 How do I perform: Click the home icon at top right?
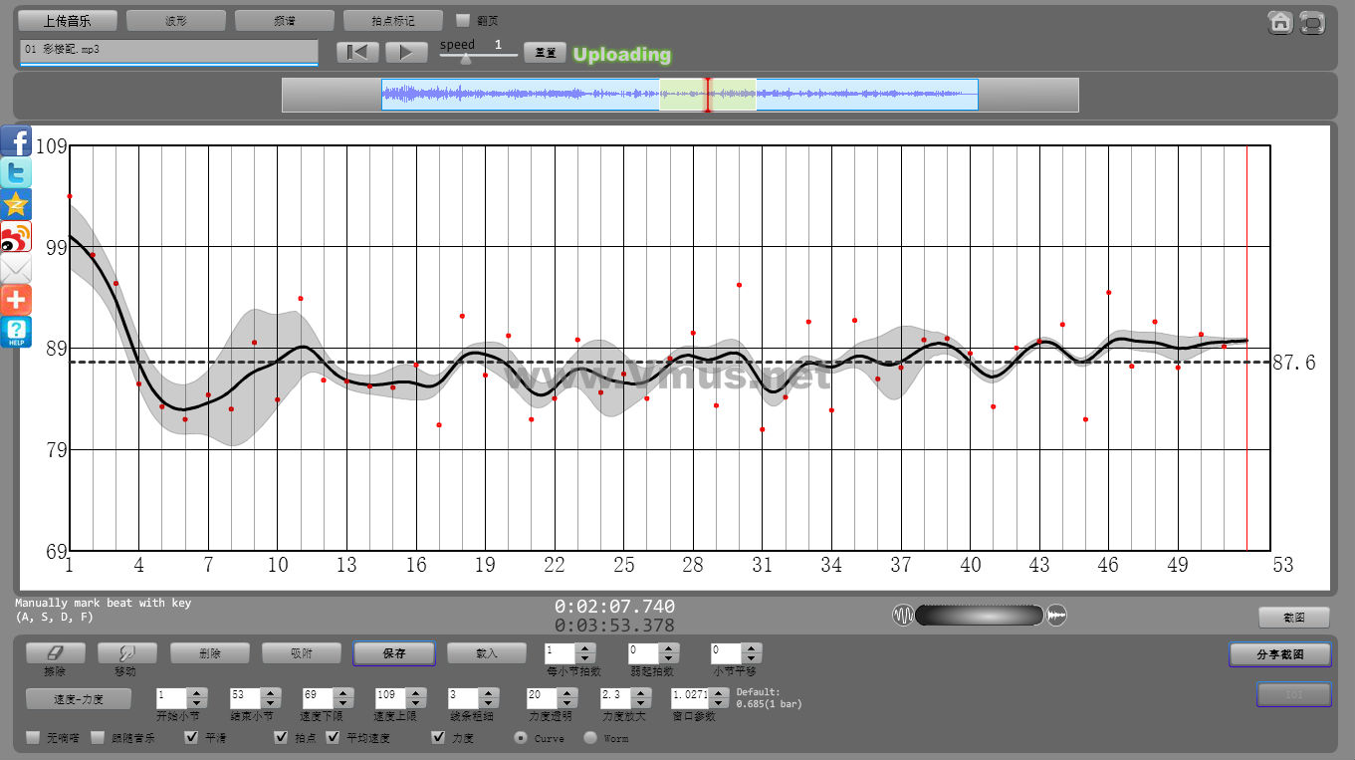pyautogui.click(x=1280, y=22)
